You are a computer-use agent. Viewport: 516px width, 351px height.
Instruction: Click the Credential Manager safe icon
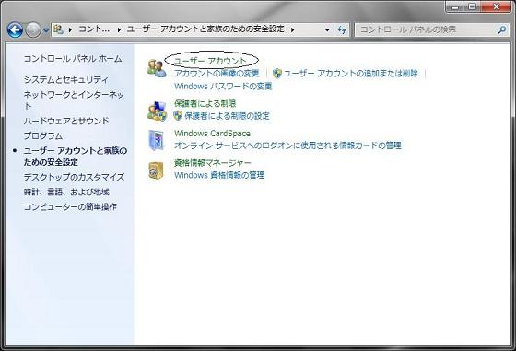click(156, 170)
